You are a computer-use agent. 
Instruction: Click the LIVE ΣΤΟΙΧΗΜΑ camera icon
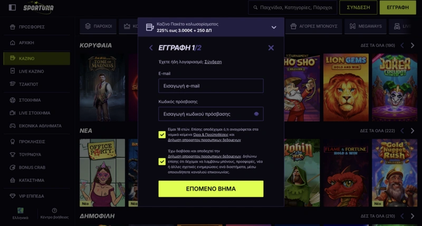[12, 113]
